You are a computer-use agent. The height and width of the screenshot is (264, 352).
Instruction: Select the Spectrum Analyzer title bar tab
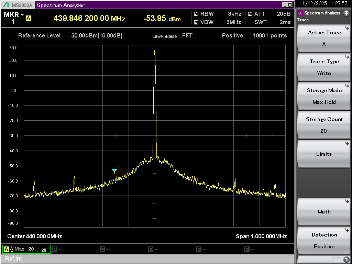pyautogui.click(x=60, y=5)
